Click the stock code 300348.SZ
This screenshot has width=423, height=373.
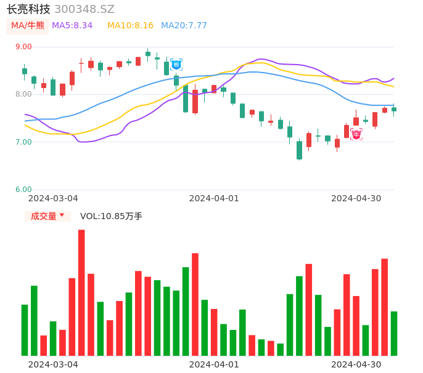pos(84,9)
